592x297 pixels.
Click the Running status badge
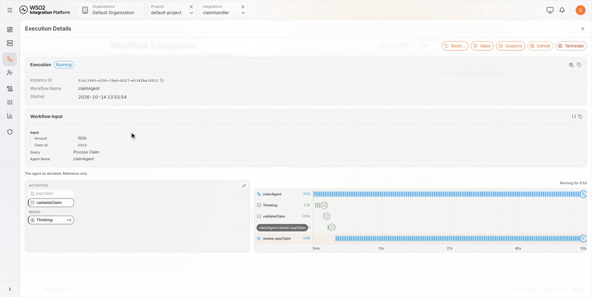pyautogui.click(x=64, y=65)
